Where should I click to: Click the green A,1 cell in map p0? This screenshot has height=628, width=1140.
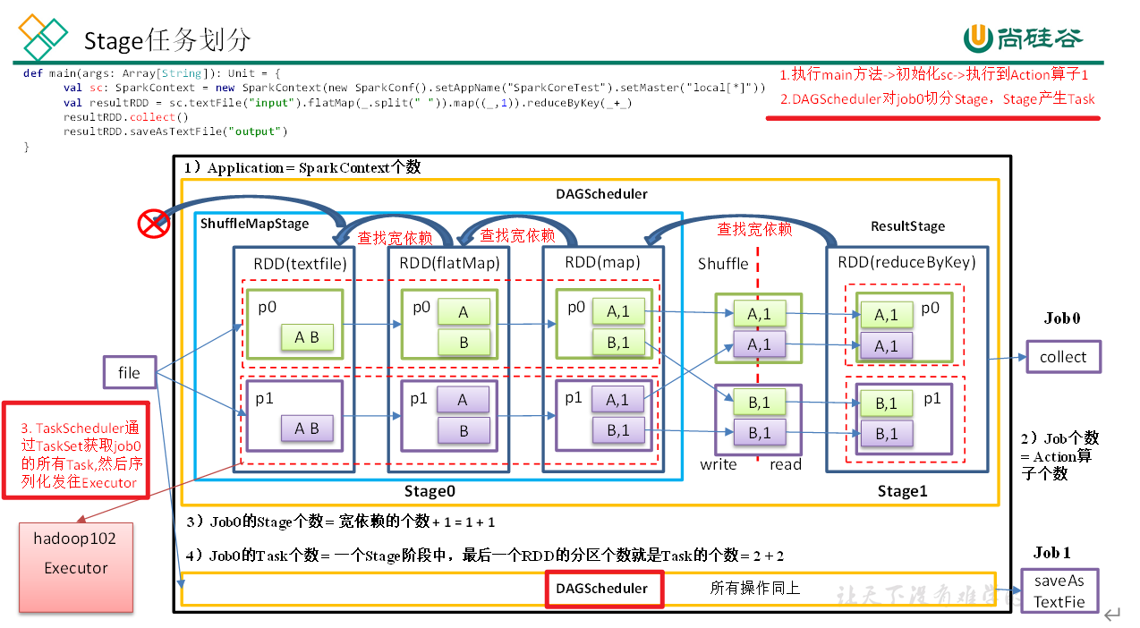618,311
